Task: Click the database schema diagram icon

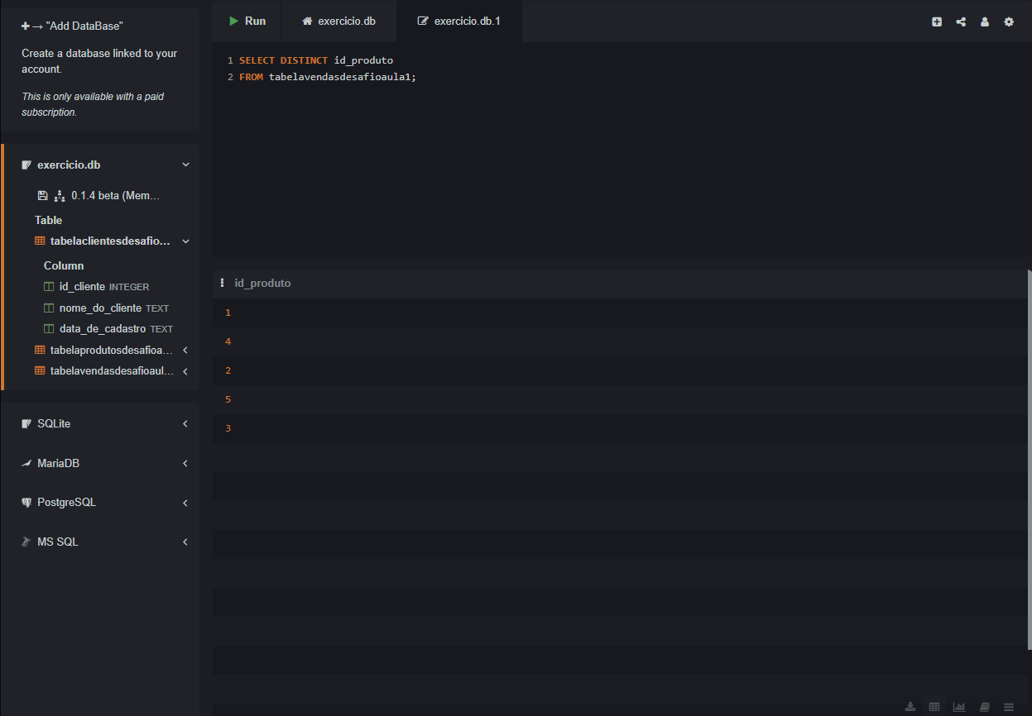Action: [59, 196]
